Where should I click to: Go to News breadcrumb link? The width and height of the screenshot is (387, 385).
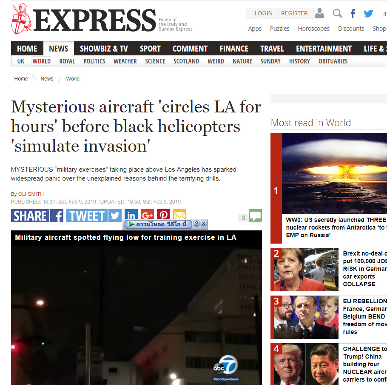click(x=47, y=79)
